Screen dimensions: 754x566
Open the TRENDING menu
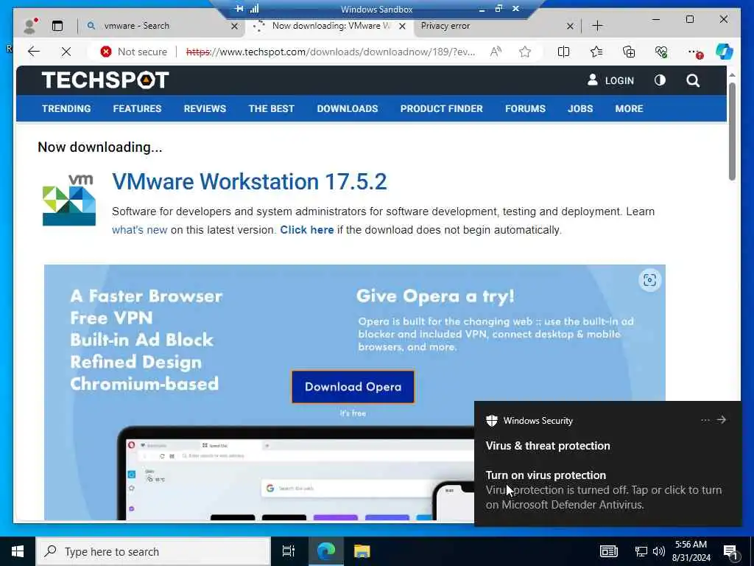coord(66,109)
